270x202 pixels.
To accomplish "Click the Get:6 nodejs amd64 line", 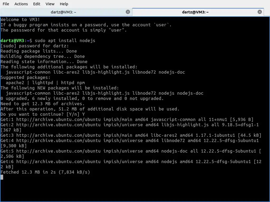I will 131,162.
